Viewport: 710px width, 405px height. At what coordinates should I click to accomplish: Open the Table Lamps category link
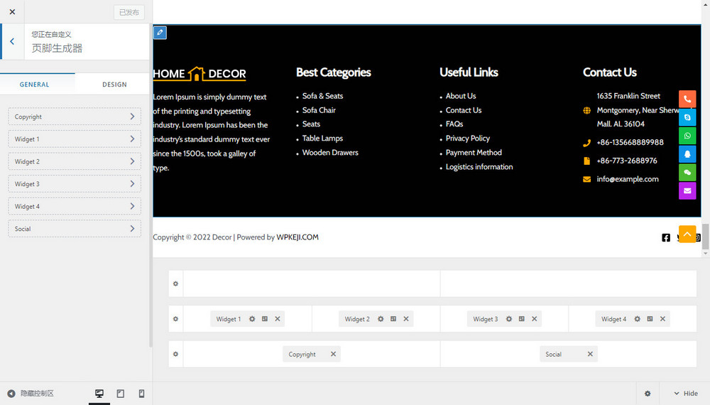(322, 138)
